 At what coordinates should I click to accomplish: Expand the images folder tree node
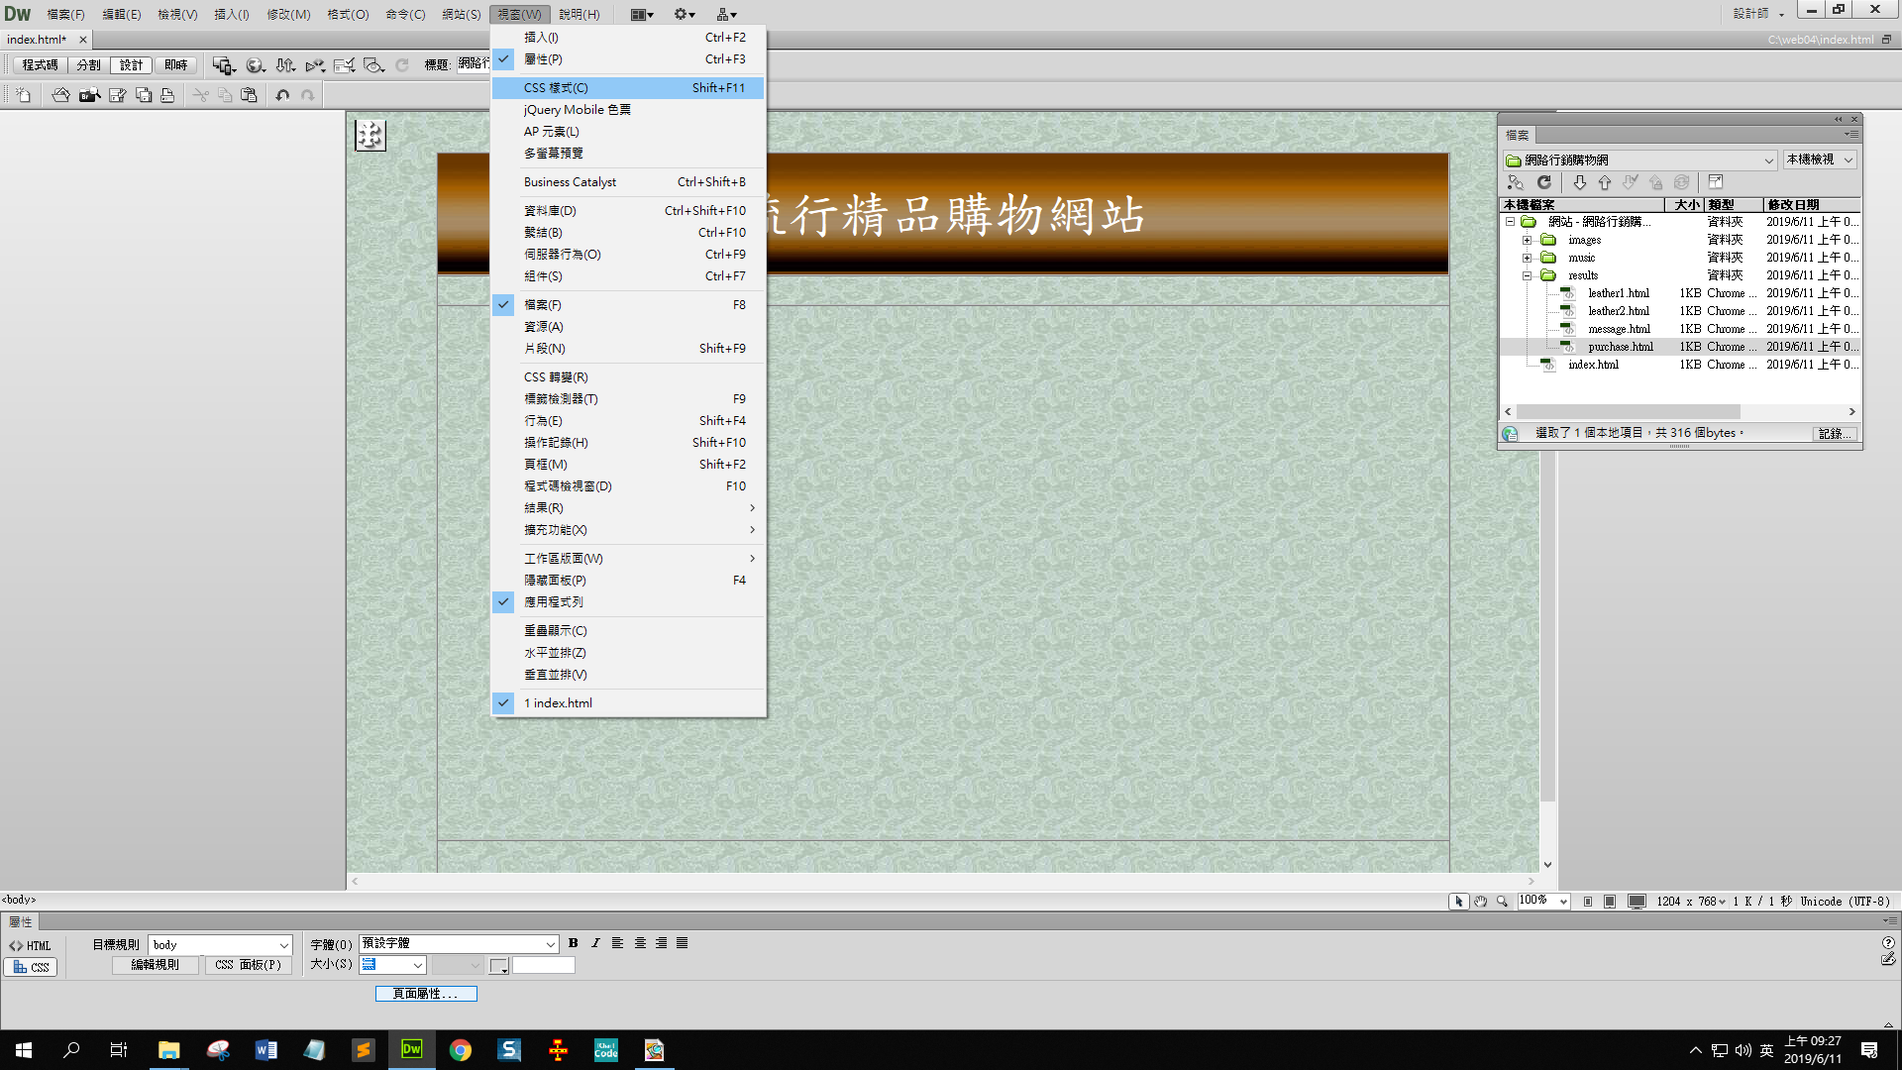(1527, 240)
